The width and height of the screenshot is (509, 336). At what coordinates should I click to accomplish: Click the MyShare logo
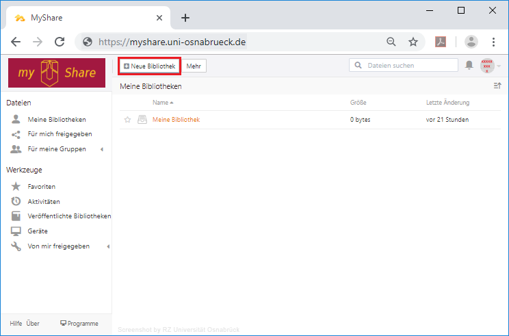(57, 73)
